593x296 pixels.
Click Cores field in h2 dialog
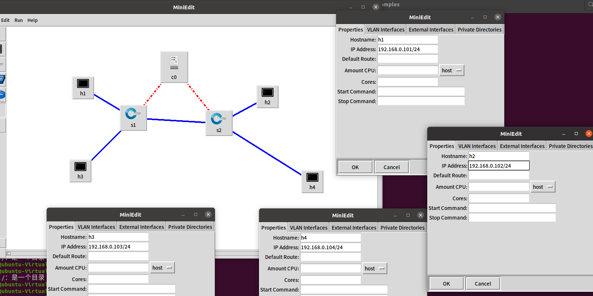499,198
